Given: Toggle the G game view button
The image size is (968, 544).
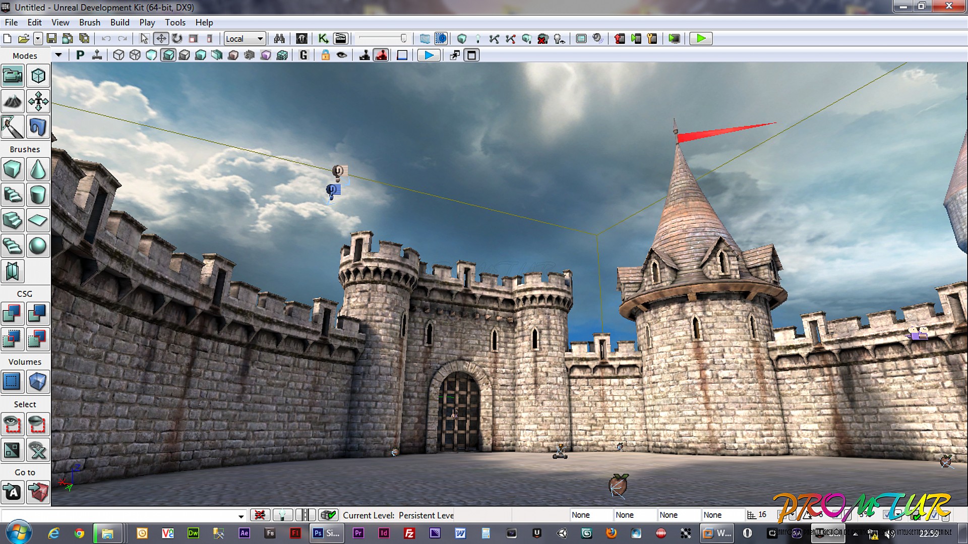Looking at the screenshot, I should point(304,55).
